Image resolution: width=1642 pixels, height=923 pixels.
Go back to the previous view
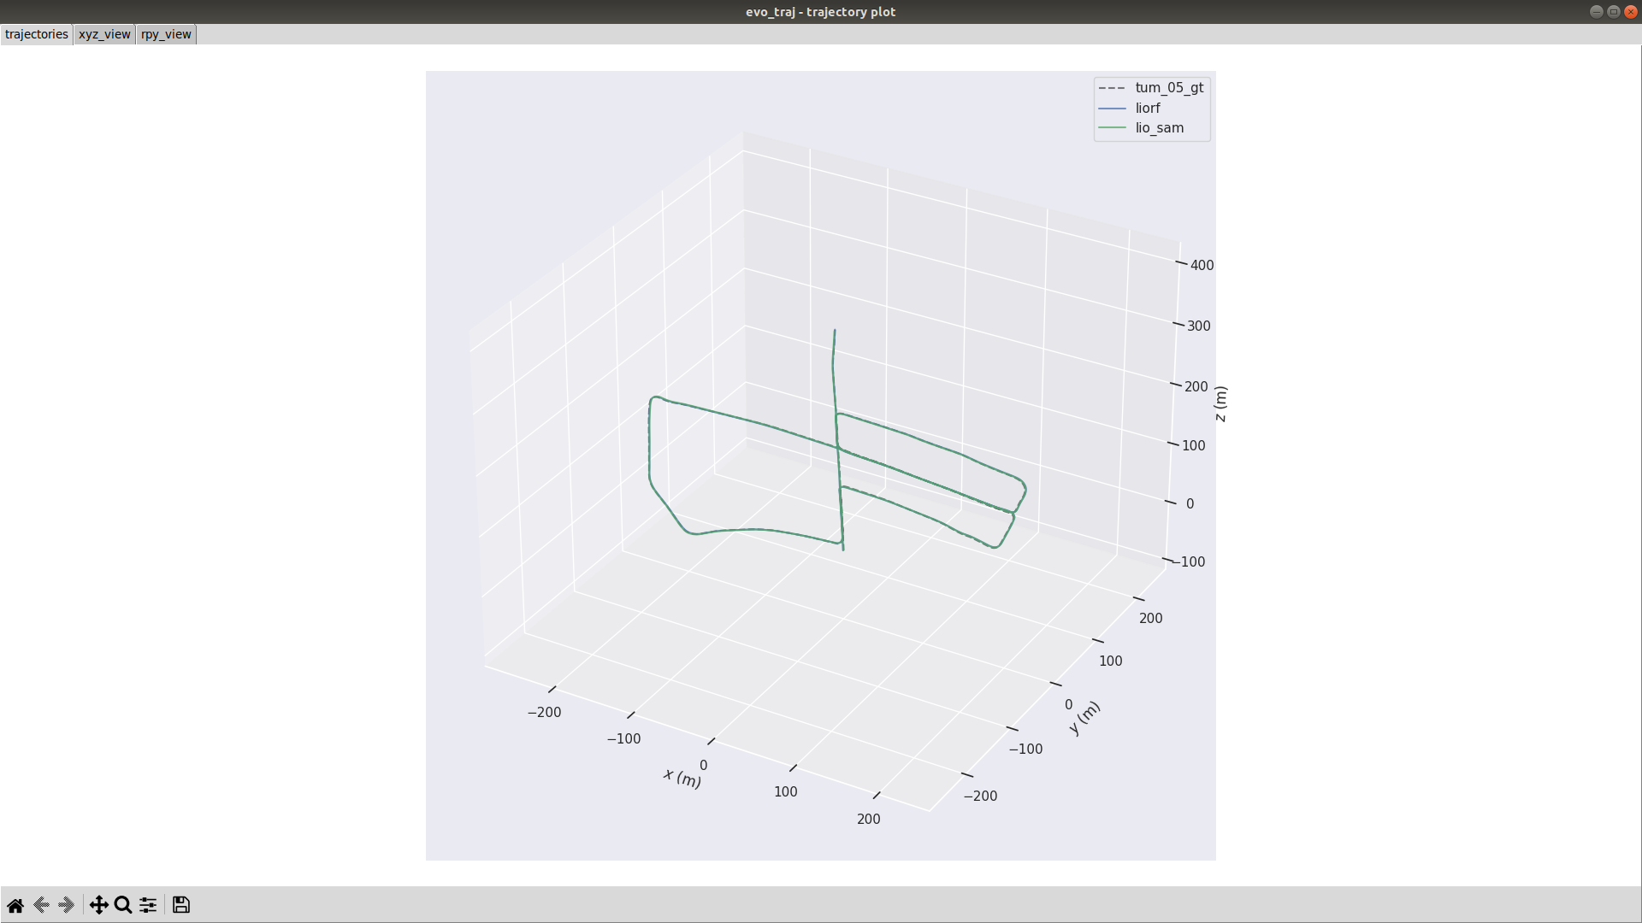click(x=41, y=905)
